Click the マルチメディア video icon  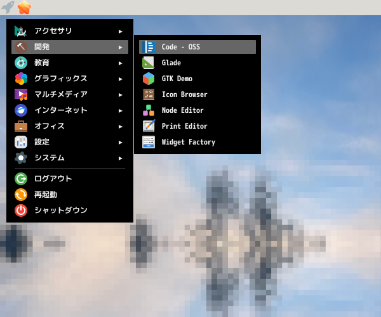21,94
